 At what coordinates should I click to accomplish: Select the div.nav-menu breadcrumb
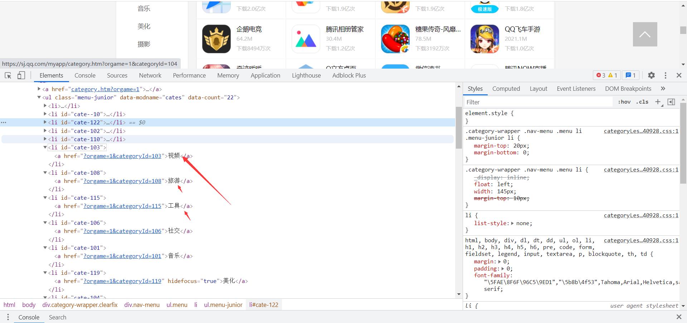pyautogui.click(x=142, y=305)
